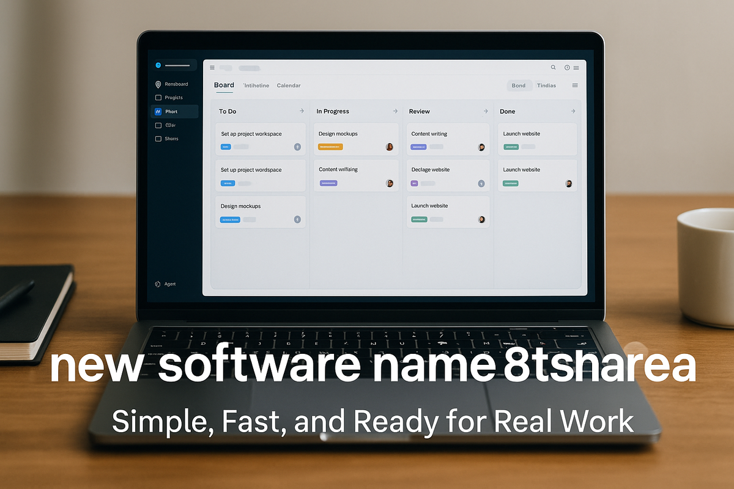
Task: Click the list view icon beside Tindias
Action: pos(574,86)
